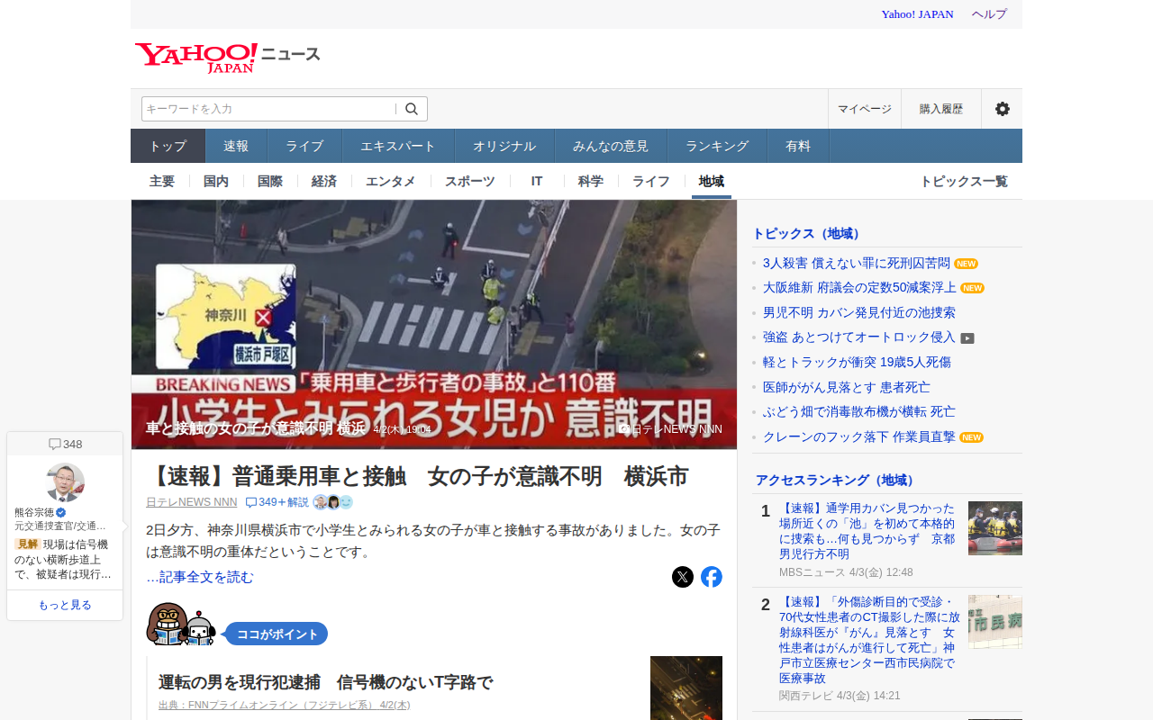The width and height of the screenshot is (1153, 720).
Task: Click the commentator avatars beside 349+解説
Action: pos(332,502)
